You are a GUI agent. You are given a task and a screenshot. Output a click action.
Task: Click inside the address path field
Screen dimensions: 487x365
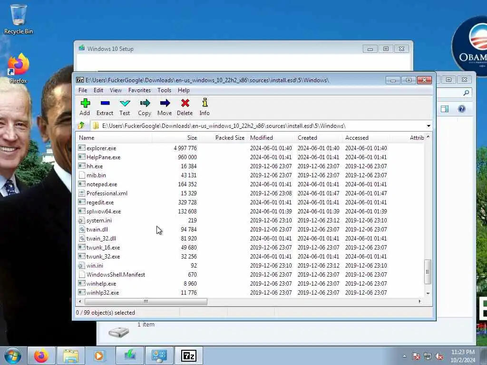pyautogui.click(x=258, y=125)
